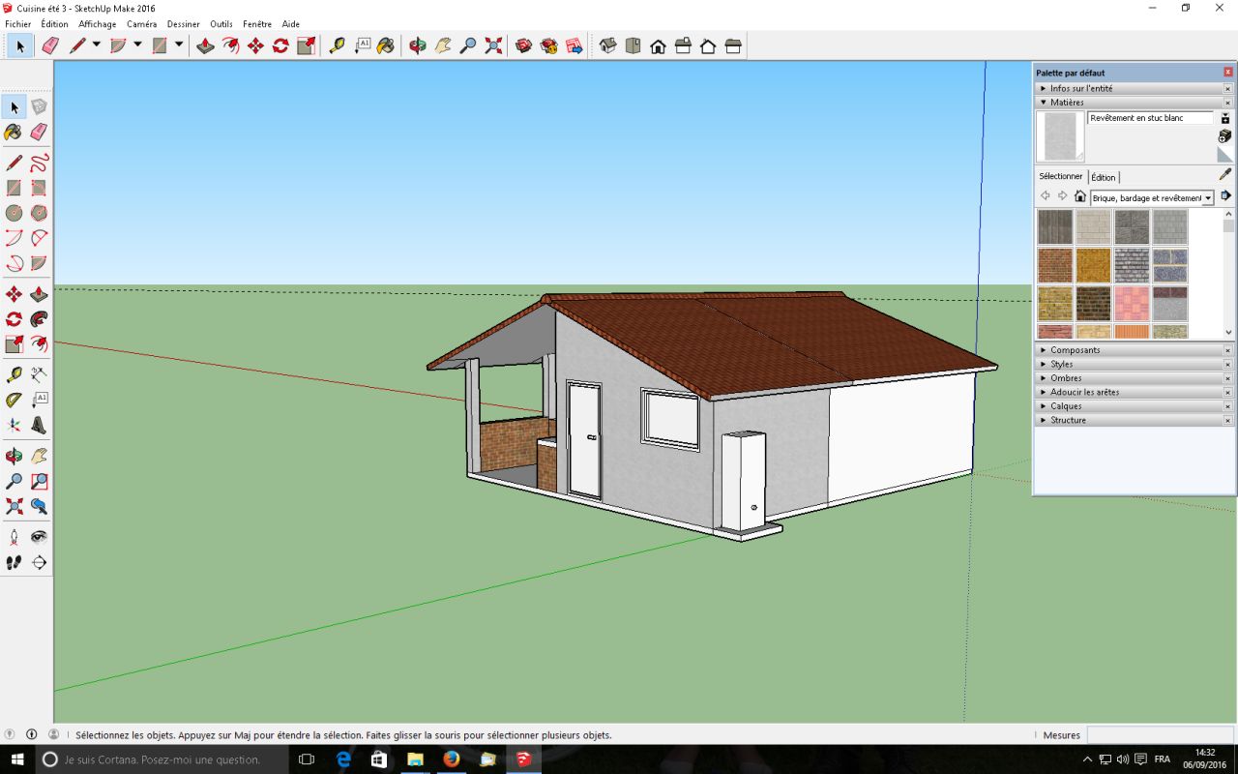Screen dimensions: 1238x774
Task: Select the Follow Me tool
Action: tap(39, 319)
